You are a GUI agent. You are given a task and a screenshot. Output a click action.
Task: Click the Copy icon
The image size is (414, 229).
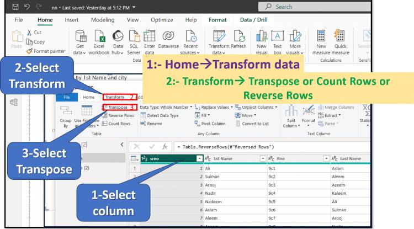point(29,42)
